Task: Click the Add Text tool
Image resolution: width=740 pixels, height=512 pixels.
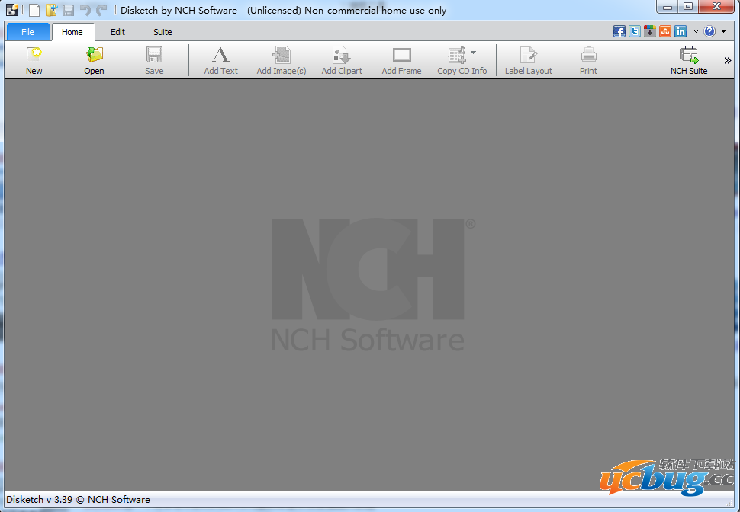Action: click(x=220, y=60)
